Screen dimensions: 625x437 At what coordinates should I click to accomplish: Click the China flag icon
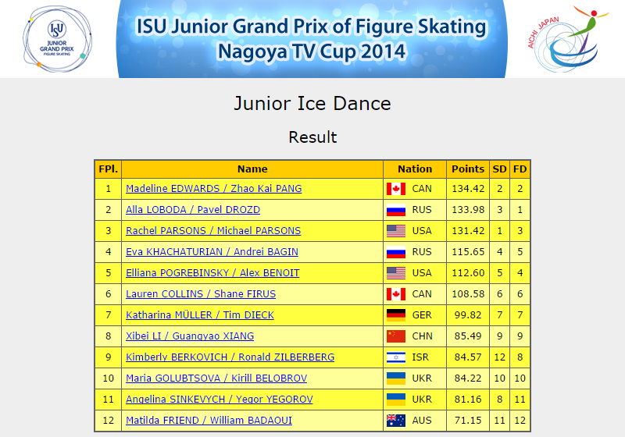coord(396,336)
